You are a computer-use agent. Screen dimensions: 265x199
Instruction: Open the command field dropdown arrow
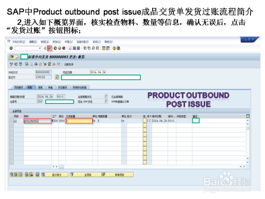pos(40,48)
